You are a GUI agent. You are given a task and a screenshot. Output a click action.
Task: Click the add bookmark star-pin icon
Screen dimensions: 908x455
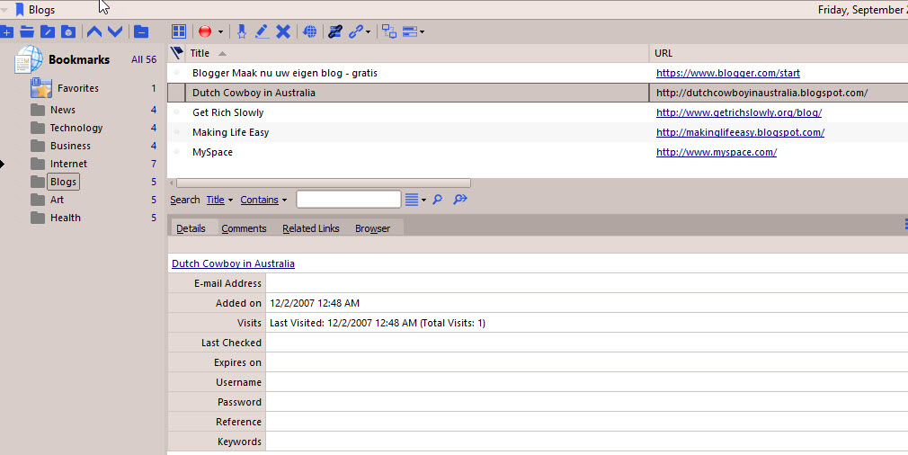[242, 31]
